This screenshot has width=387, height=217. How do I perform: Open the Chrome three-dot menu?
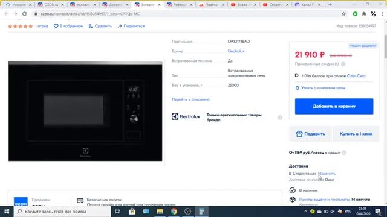click(382, 14)
